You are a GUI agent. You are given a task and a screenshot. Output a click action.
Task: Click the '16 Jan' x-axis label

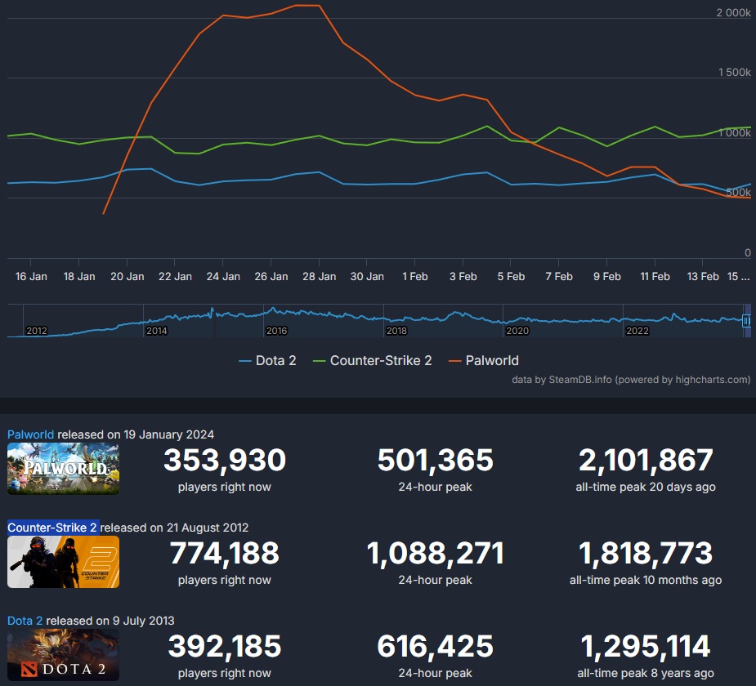[31, 277]
